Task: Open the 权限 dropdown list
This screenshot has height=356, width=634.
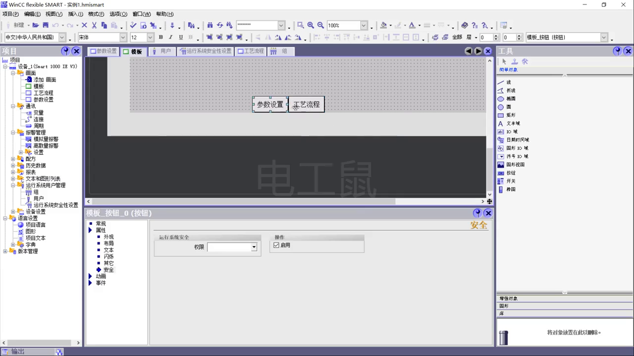Action: pos(254,247)
